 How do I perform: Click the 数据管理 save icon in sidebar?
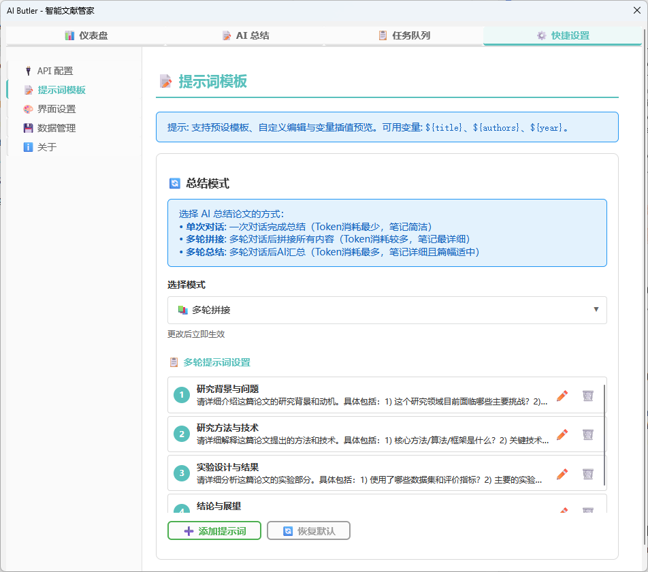click(x=28, y=127)
